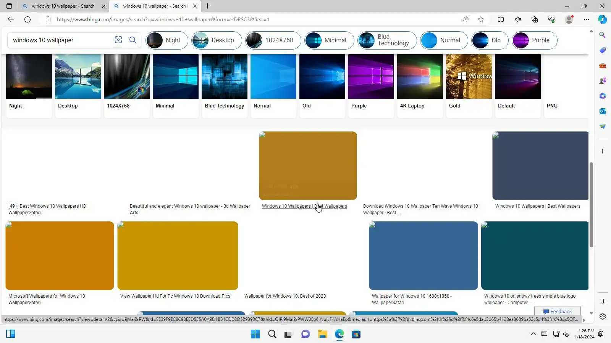
Task: Open the profile account avatar
Action: (569, 19)
